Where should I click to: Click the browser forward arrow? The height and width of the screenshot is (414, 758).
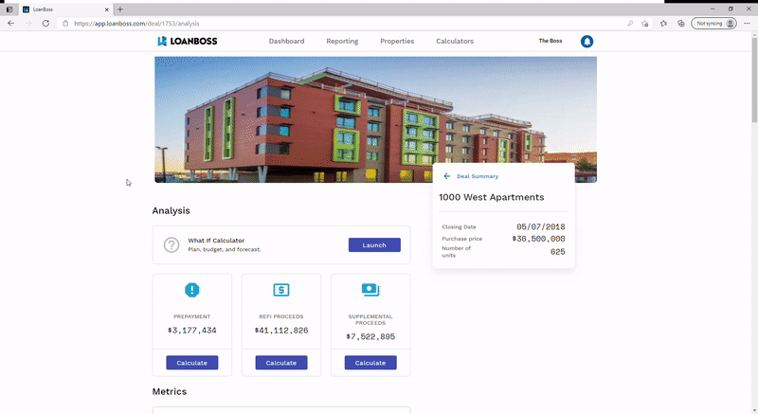coord(28,23)
